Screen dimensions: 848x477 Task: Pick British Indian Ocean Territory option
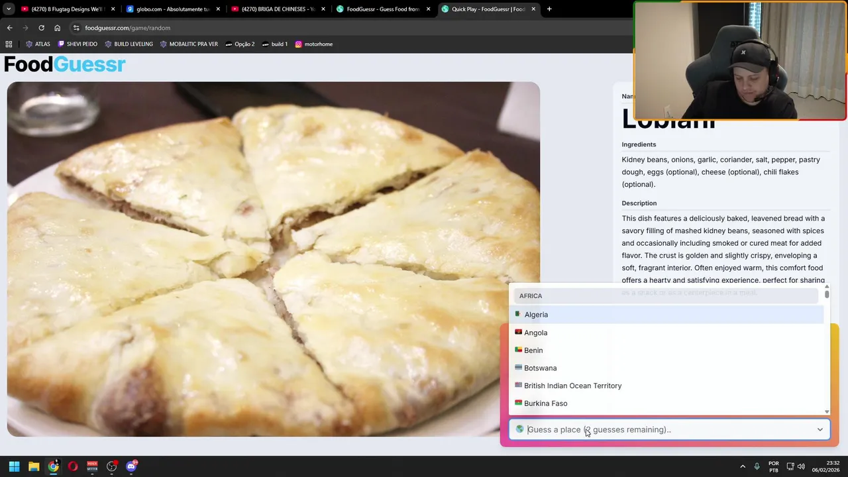pyautogui.click(x=666, y=386)
